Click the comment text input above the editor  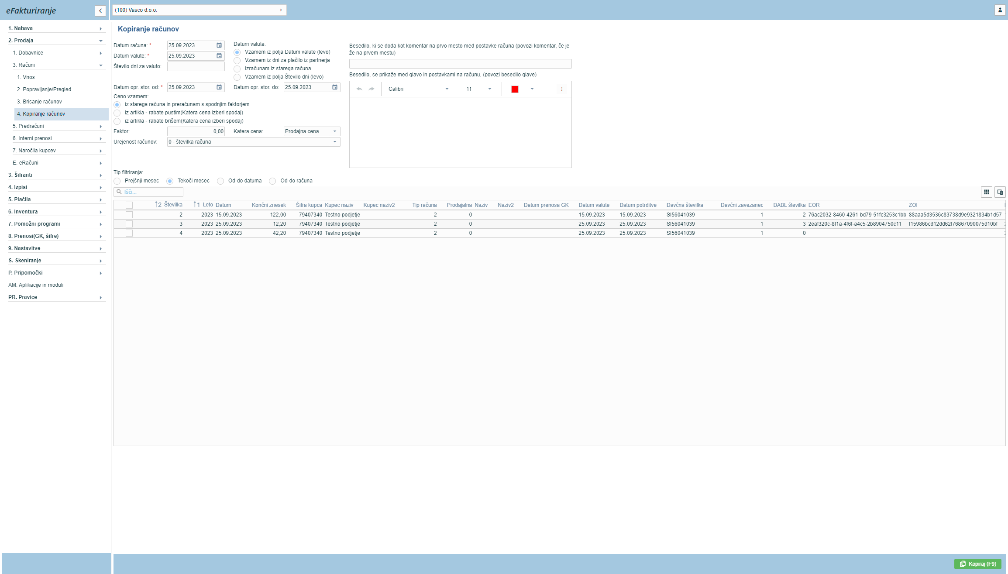[x=460, y=64]
